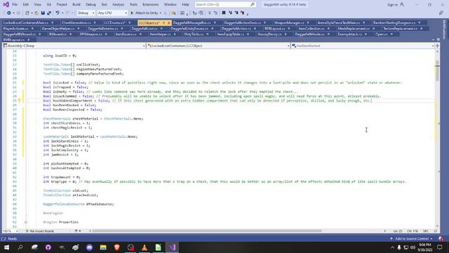Click the Save All icon
The image size is (449, 253).
49,13
